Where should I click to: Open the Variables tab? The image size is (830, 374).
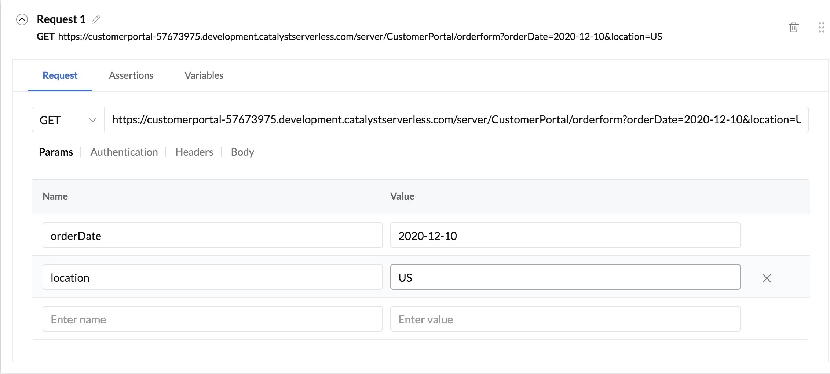coord(204,75)
